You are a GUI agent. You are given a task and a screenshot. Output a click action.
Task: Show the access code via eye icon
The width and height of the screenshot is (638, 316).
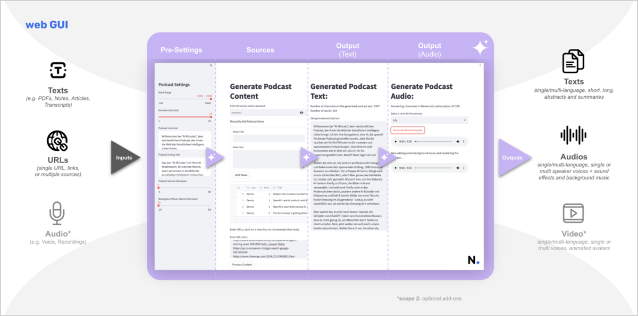click(301, 113)
